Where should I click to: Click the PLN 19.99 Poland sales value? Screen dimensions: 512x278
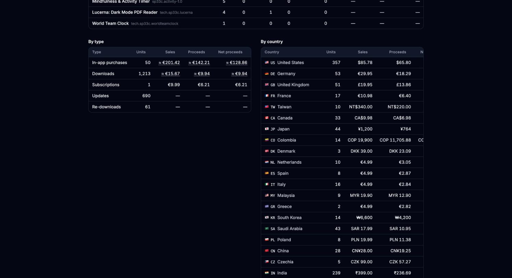point(362,240)
